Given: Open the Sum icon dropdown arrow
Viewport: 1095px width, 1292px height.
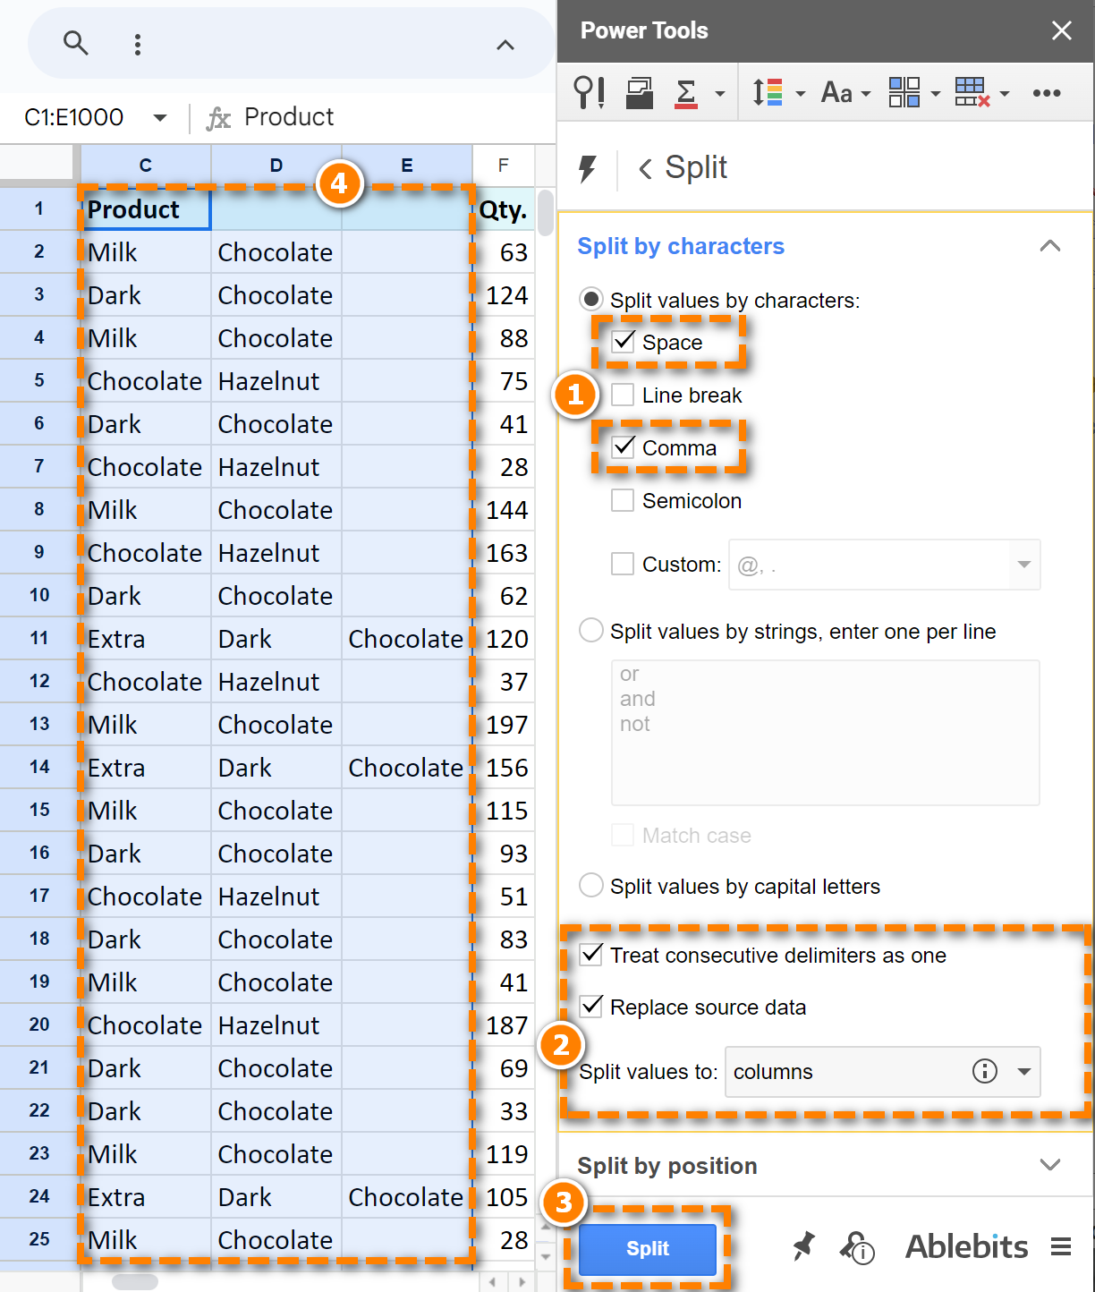Looking at the screenshot, I should click(719, 93).
